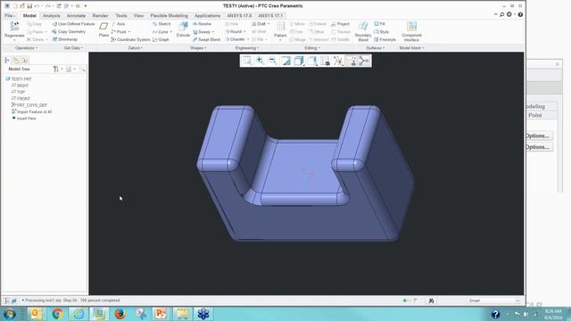
Task: Open the Style surface tool
Action: (382, 32)
